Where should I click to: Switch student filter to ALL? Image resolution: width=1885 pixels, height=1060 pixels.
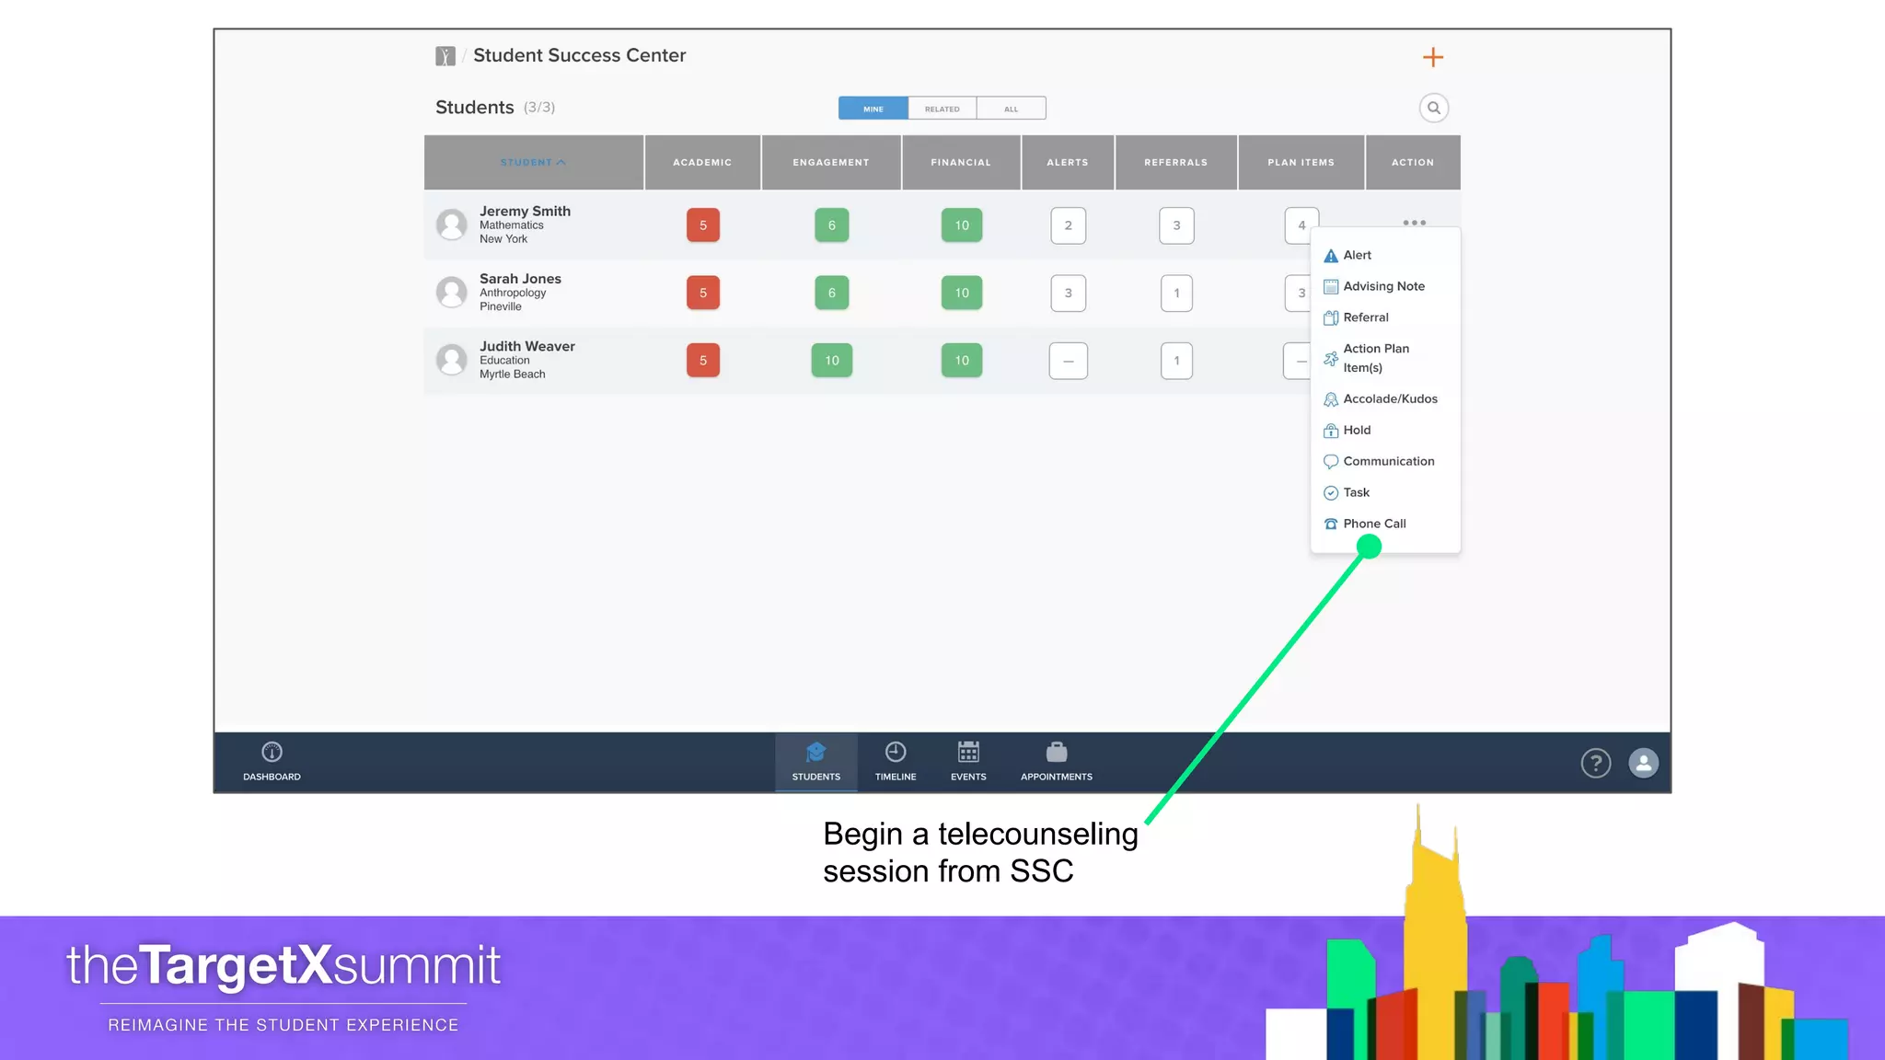click(x=1011, y=109)
